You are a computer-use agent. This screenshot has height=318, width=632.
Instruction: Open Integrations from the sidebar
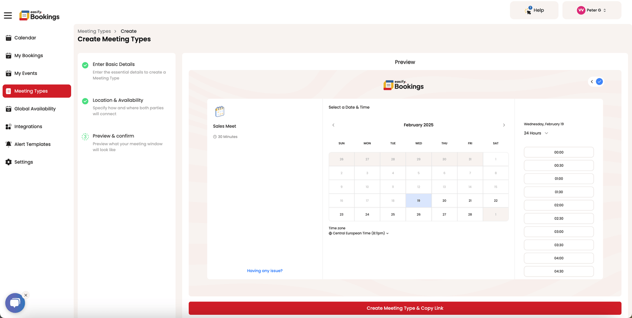[x=37, y=127]
